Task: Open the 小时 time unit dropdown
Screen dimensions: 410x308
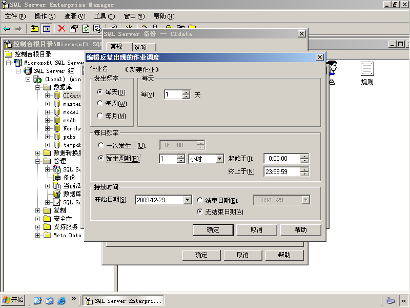Action: (220, 159)
